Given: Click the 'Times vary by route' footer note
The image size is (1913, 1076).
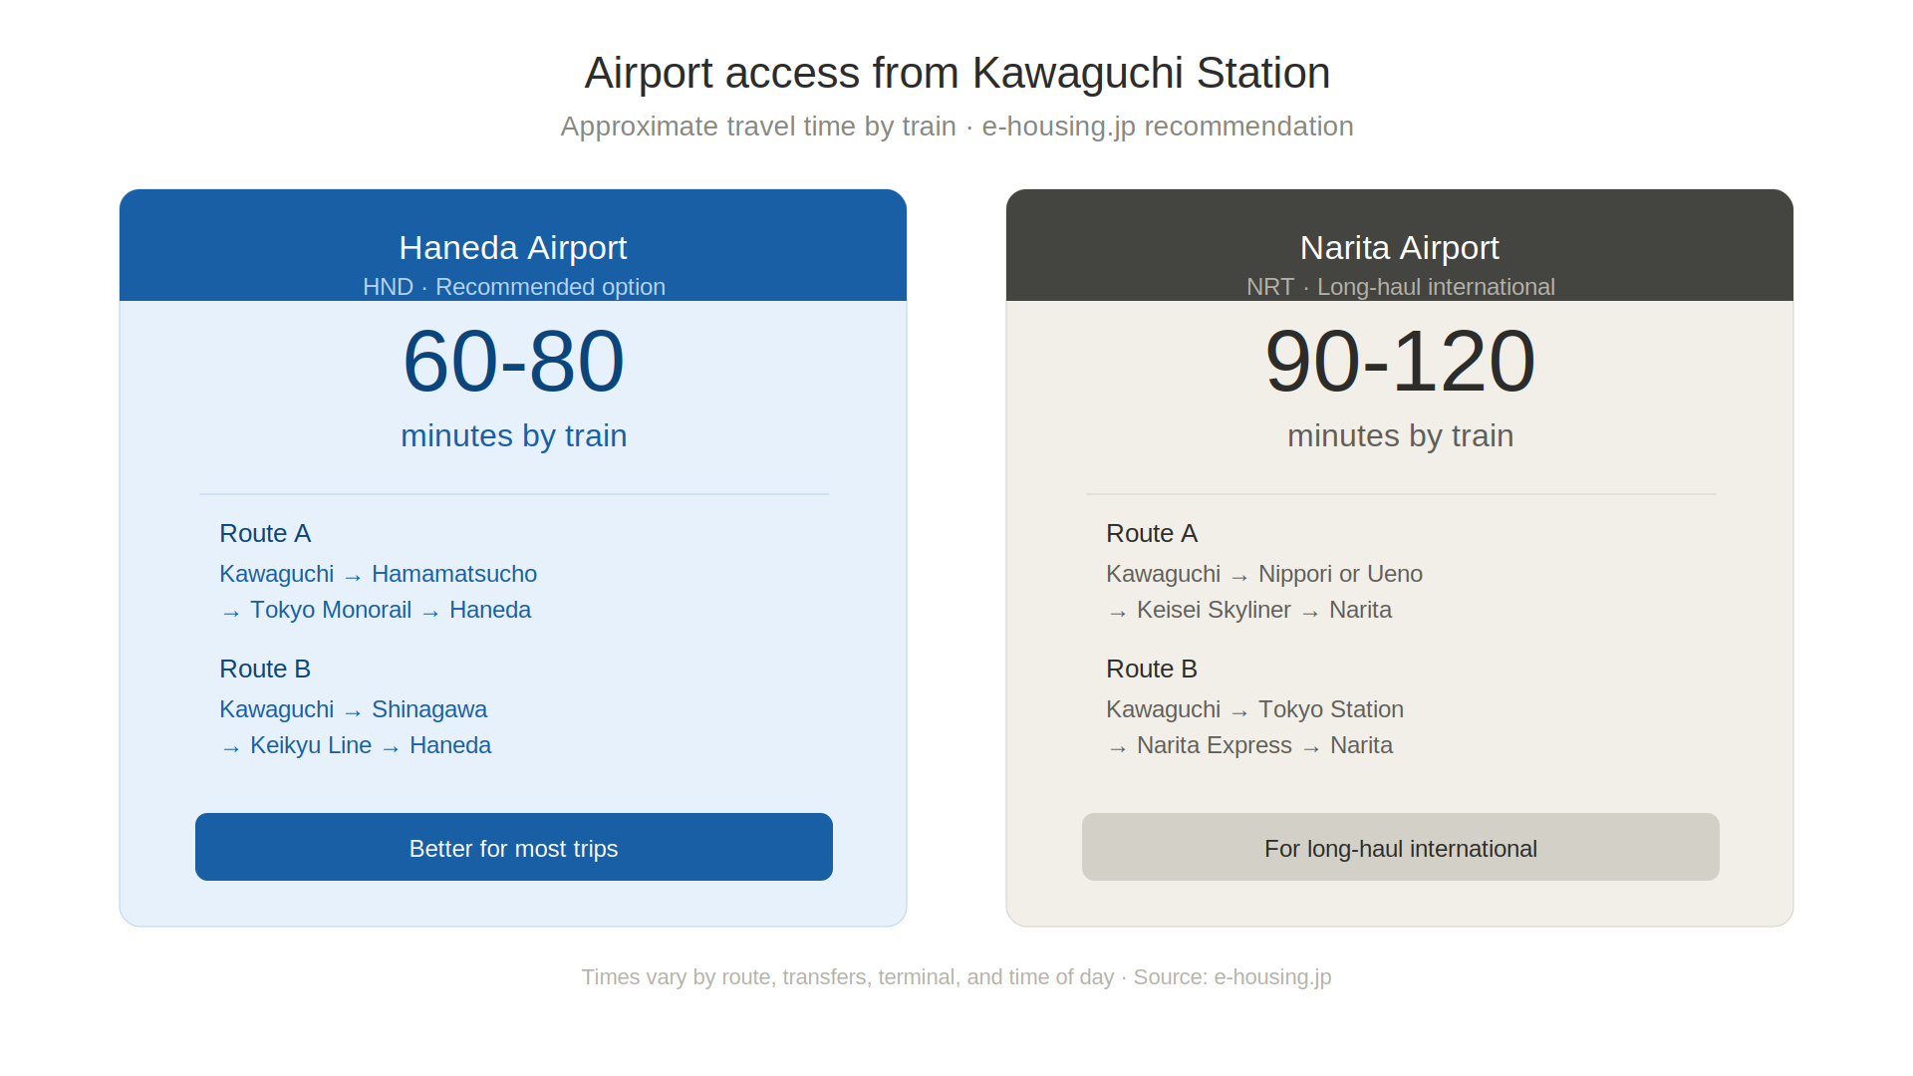Looking at the screenshot, I should pos(956,977).
